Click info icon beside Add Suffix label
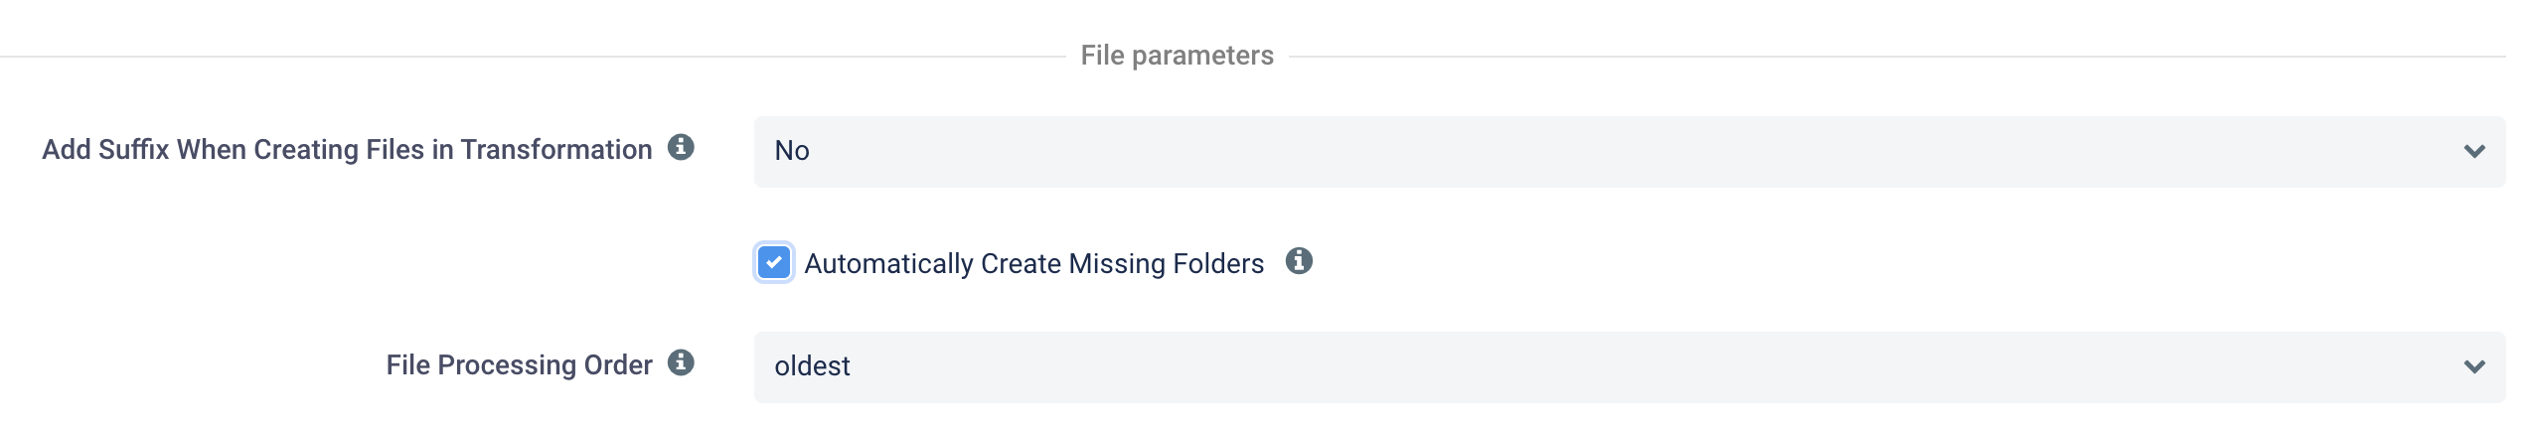Image resolution: width=2522 pixels, height=425 pixels. pyautogui.click(x=681, y=148)
